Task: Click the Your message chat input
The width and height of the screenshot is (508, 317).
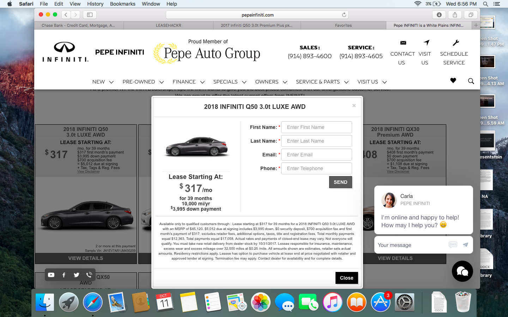Action: click(x=411, y=245)
